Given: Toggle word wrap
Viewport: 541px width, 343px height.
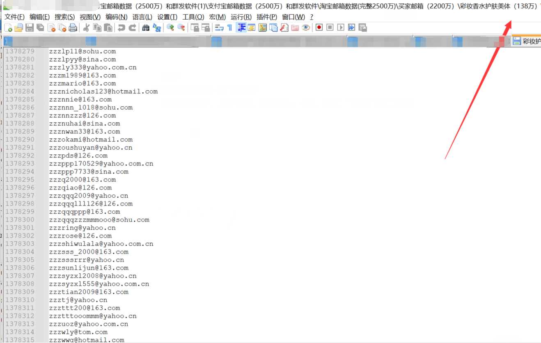Looking at the screenshot, I should (219, 27).
